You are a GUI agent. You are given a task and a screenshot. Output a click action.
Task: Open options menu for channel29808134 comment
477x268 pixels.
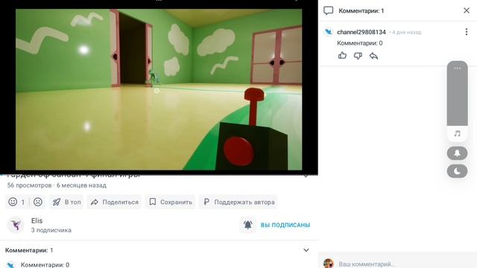point(467,32)
